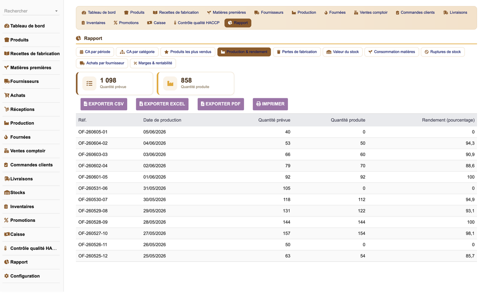Click the Livraisons delivery truck icon in sidebar

pyautogui.click(x=7, y=179)
